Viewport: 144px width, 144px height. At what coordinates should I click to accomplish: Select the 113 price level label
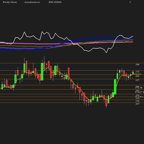[137, 101]
